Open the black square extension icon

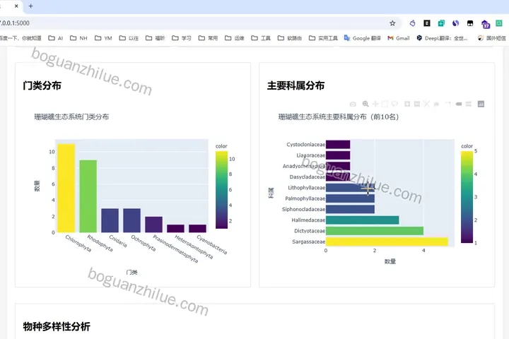click(427, 23)
